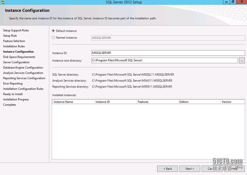Select the Setup Support Rules step

16,30
